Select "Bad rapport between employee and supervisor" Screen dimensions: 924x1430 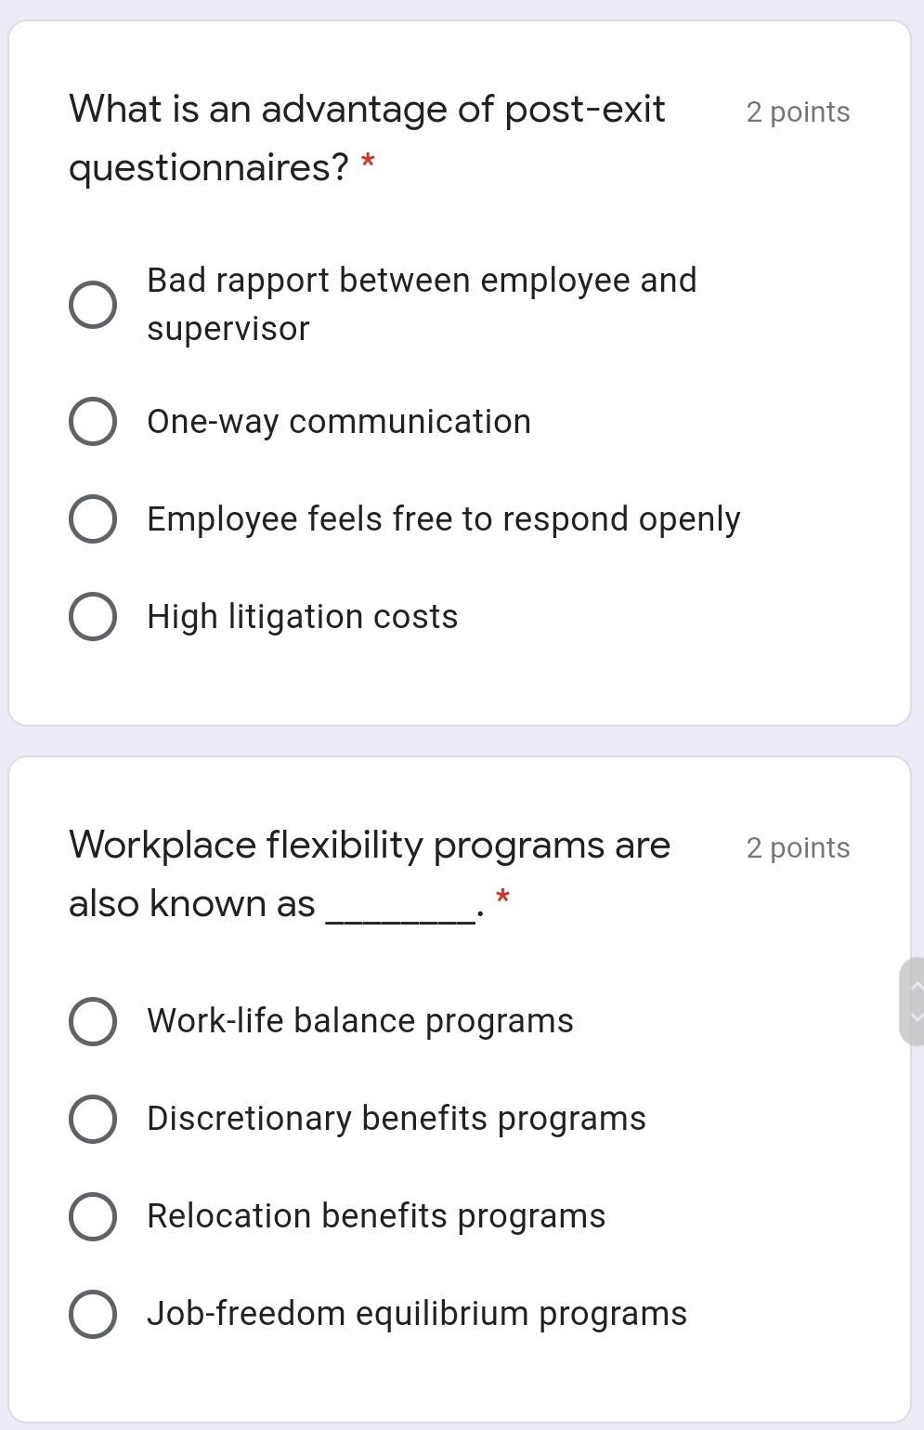(91, 303)
